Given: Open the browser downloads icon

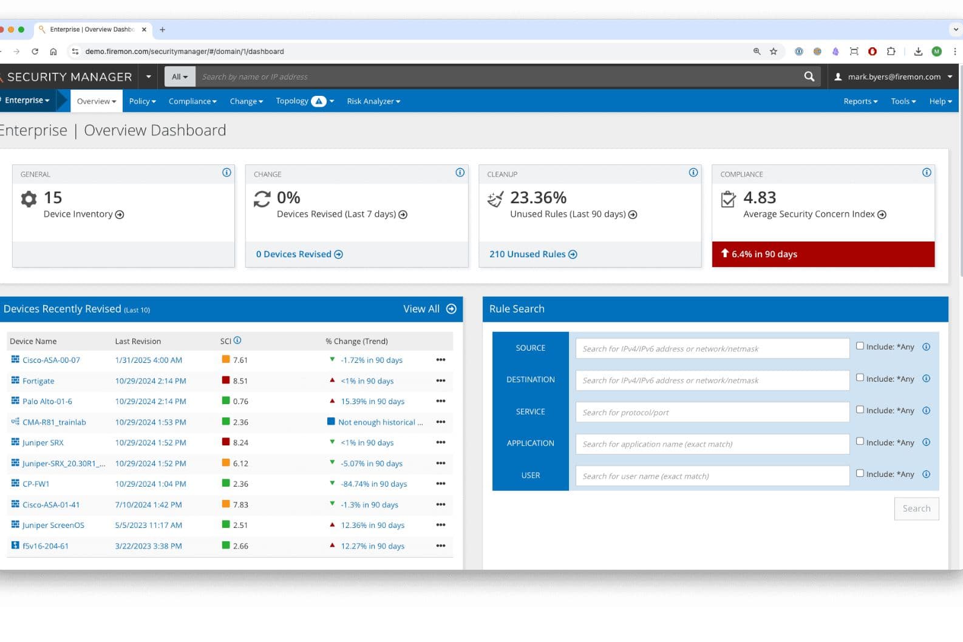Looking at the screenshot, I should (x=918, y=52).
